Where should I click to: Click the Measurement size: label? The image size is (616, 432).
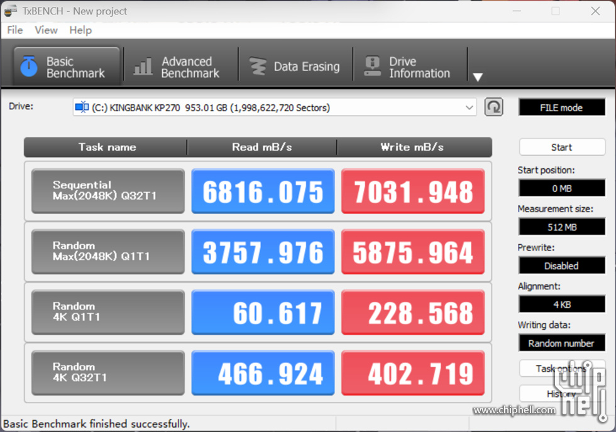[555, 208]
